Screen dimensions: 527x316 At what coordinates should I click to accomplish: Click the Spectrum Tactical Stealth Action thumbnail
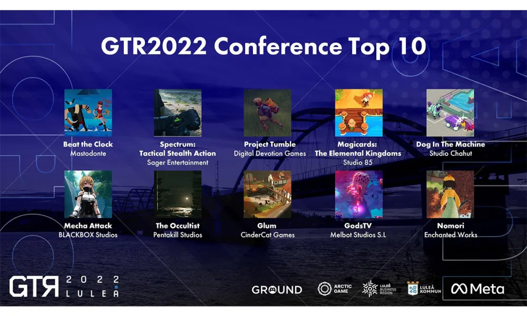178,113
